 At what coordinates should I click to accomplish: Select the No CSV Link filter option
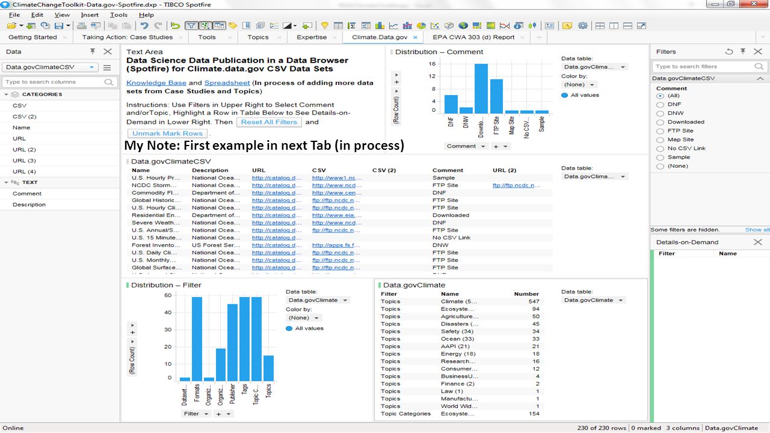(660, 149)
